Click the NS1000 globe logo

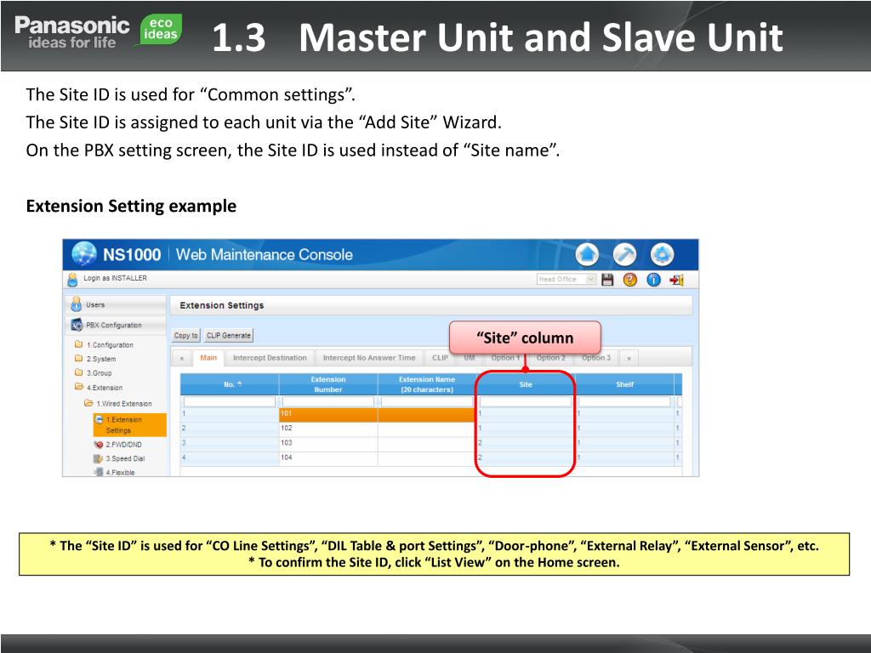click(x=84, y=254)
